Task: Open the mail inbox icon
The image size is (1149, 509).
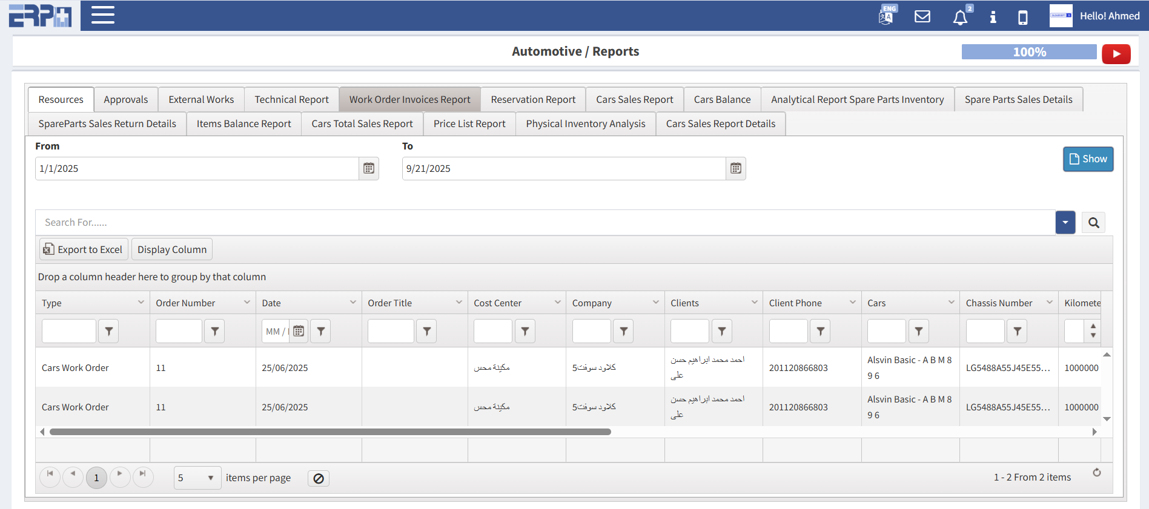Action: tap(922, 16)
